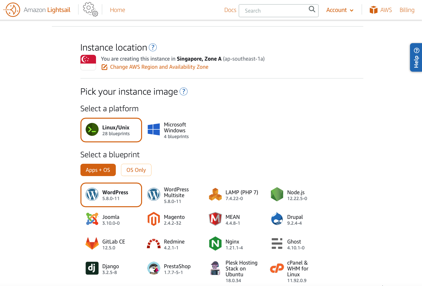Open the Docs link

230,10
